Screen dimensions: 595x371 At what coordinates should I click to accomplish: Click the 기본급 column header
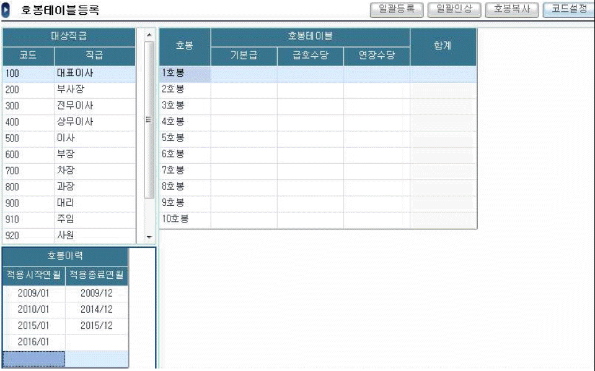[x=244, y=56]
